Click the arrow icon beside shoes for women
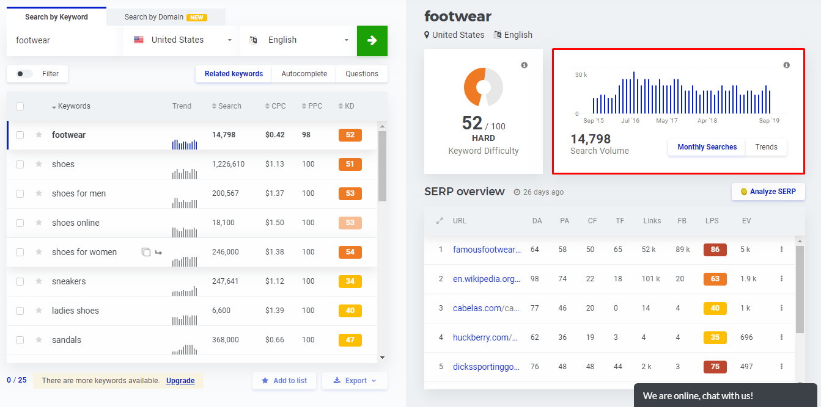This screenshot has width=821, height=407. [x=158, y=252]
